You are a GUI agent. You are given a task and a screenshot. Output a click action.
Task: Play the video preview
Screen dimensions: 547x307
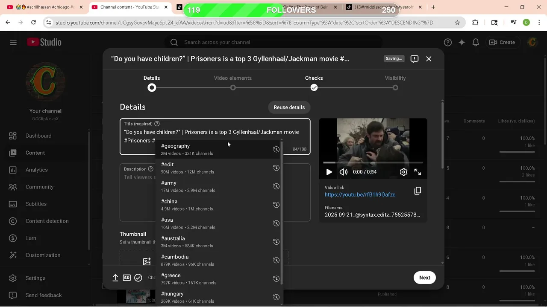coord(329,172)
